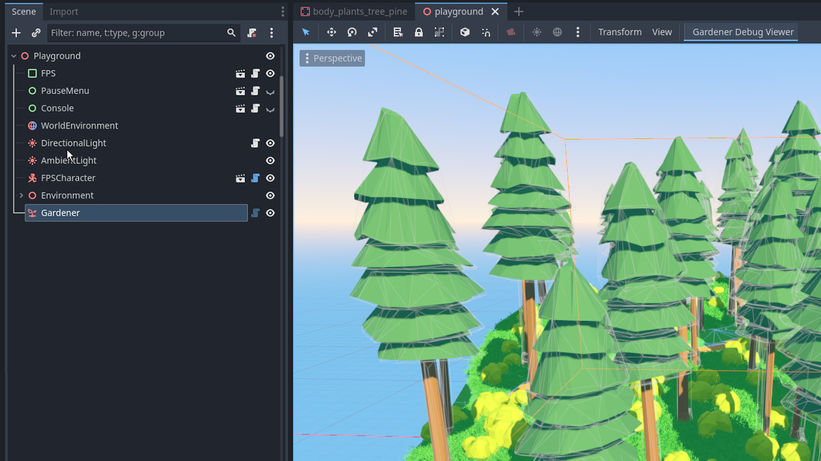Activate the Select mode tool
Image resolution: width=821 pixels, height=461 pixels.
click(305, 31)
